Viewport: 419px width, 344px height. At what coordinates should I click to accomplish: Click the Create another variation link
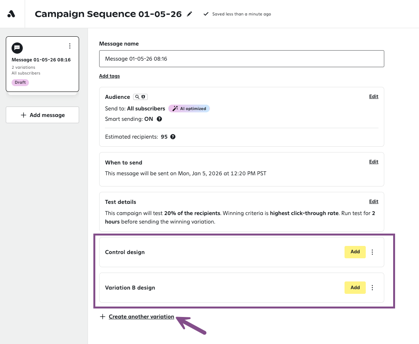coord(141,317)
